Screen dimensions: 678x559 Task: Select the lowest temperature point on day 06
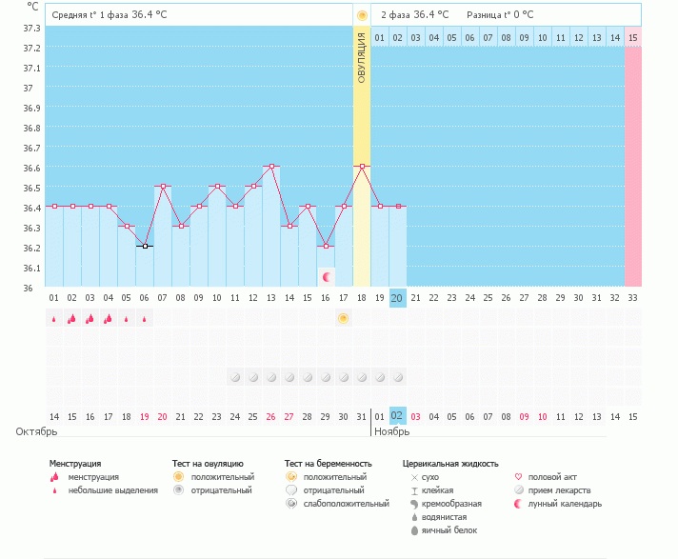tap(145, 246)
